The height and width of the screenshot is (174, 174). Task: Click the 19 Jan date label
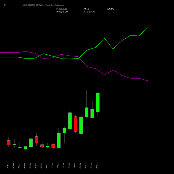coord(74,166)
